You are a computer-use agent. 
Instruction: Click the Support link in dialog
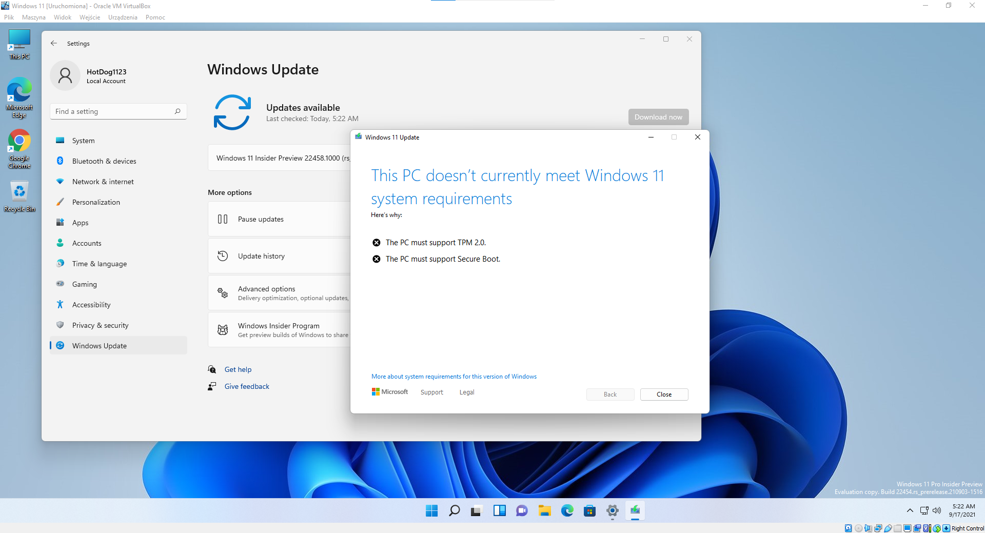coord(432,392)
